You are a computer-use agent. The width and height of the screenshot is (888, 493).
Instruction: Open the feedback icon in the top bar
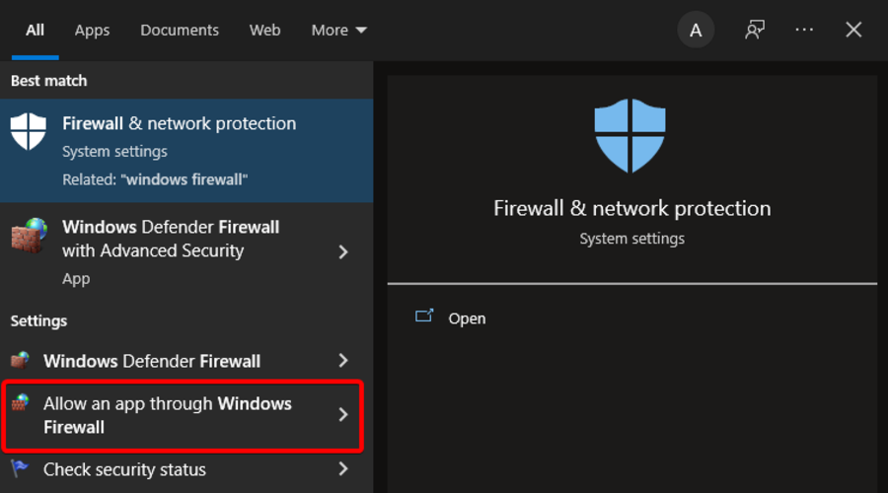click(x=755, y=30)
